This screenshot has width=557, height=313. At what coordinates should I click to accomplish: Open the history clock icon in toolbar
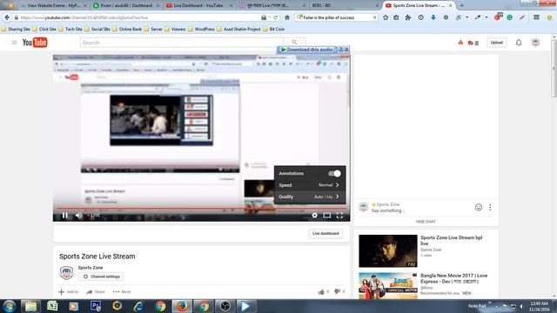(420, 17)
